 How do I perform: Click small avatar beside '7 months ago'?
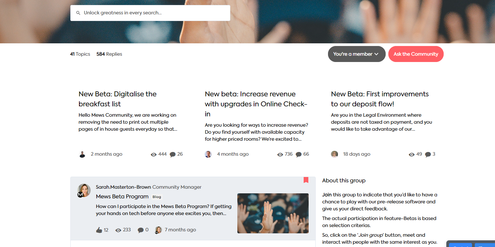(x=158, y=230)
